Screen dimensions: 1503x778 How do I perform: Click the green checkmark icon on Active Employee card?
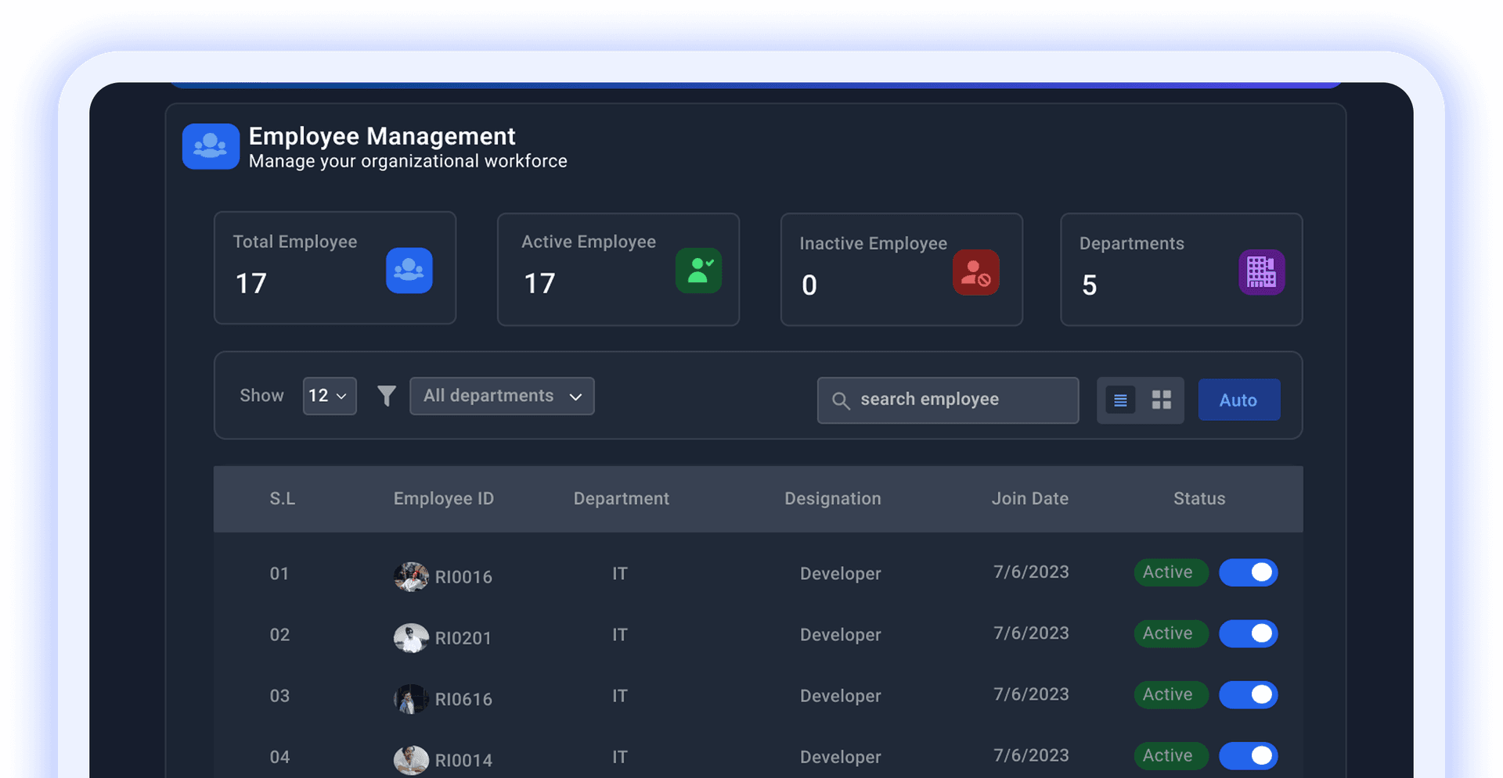(698, 271)
